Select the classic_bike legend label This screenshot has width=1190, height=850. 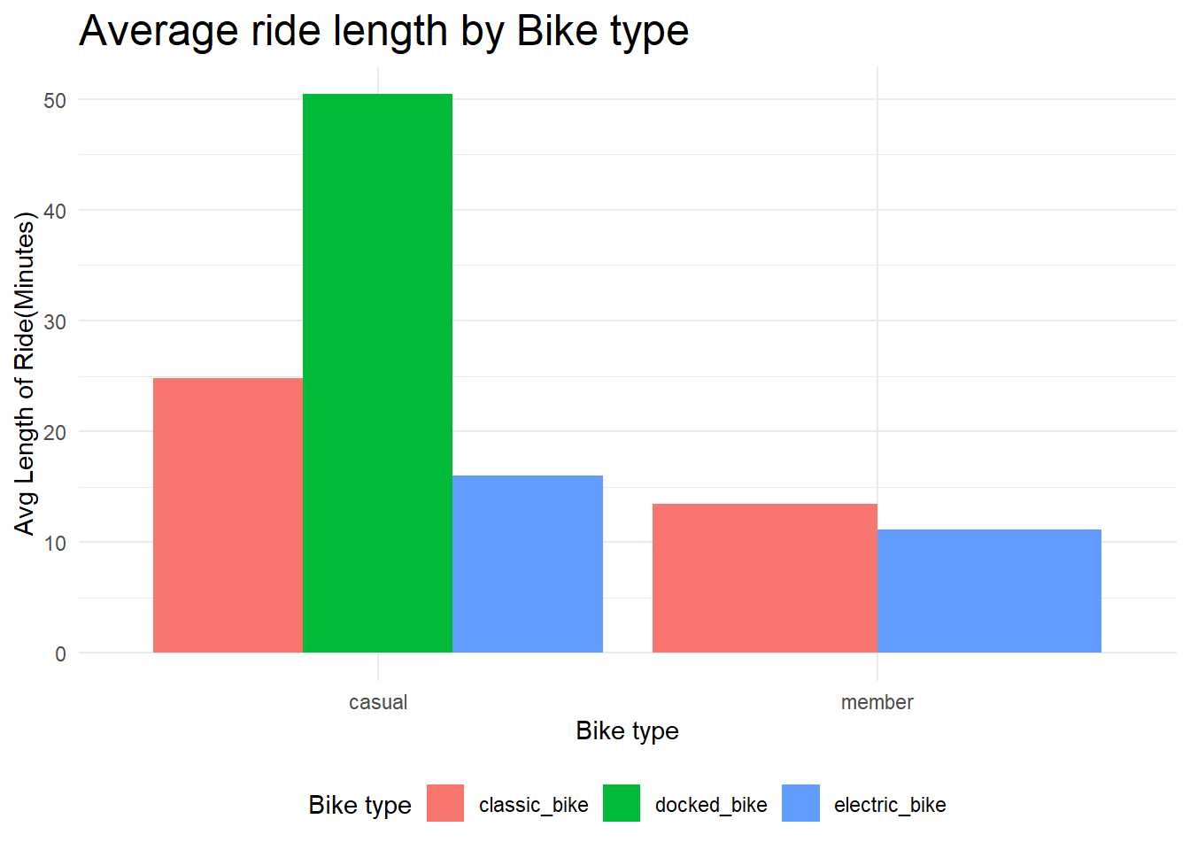tap(533, 805)
